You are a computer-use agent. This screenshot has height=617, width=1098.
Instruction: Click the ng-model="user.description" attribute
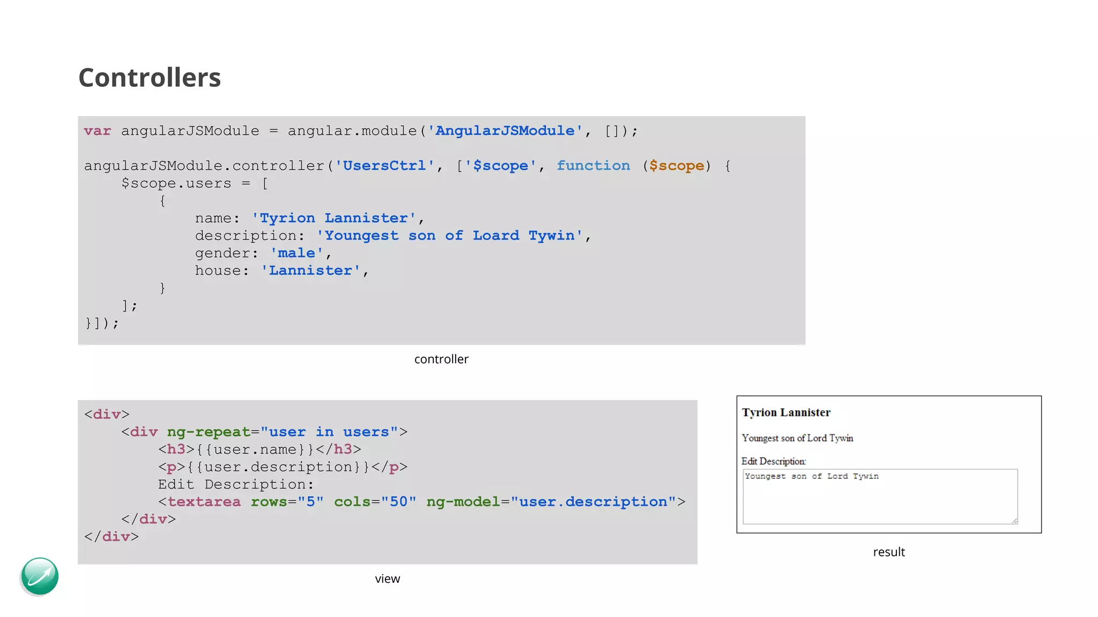[551, 502]
